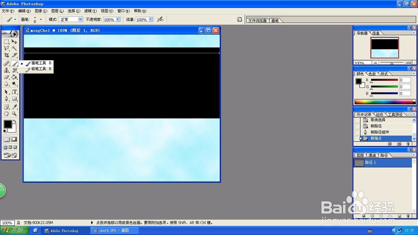Open the History panel flyout menu
This screenshot has width=418, height=235.
[x=414, y=114]
